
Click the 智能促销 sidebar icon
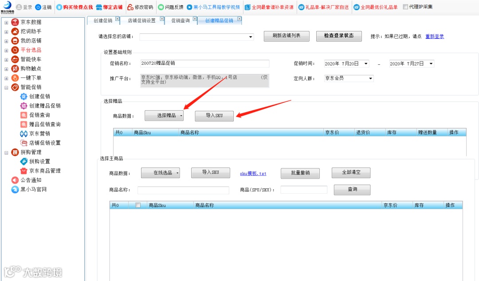coord(15,87)
